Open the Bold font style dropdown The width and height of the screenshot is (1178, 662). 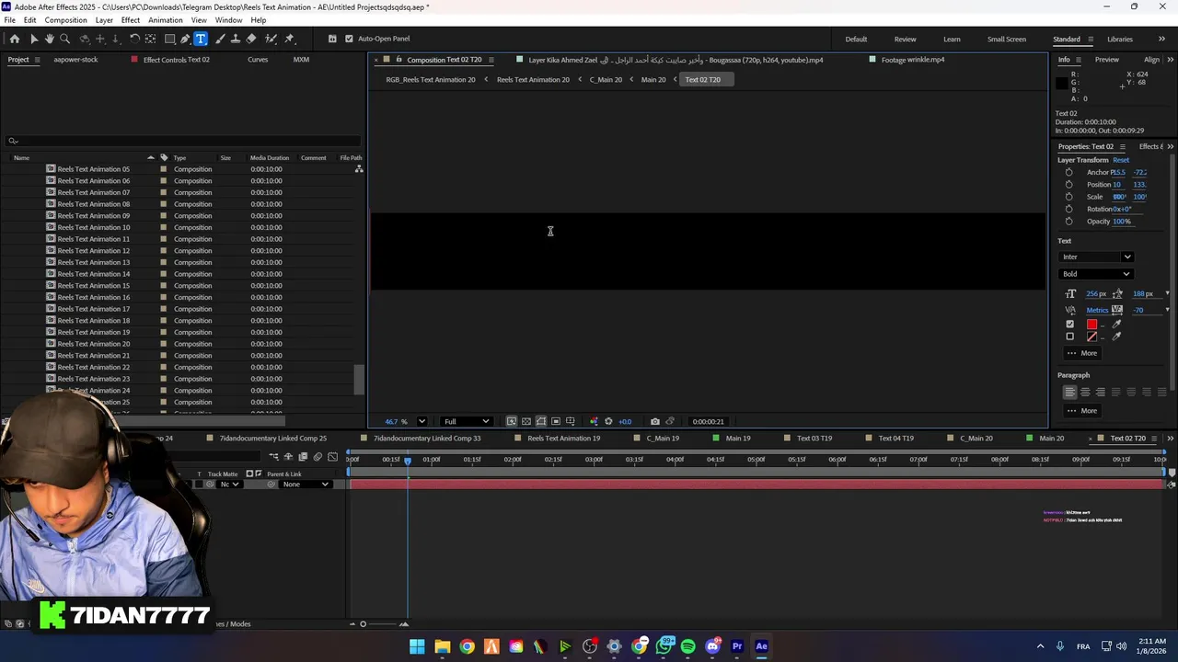pyautogui.click(x=1096, y=274)
